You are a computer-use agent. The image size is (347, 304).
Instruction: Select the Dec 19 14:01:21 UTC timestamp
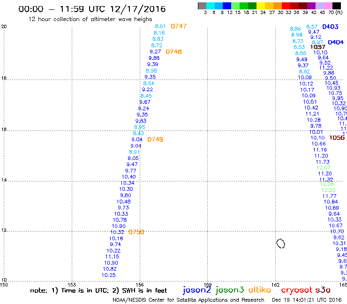pos(307,300)
